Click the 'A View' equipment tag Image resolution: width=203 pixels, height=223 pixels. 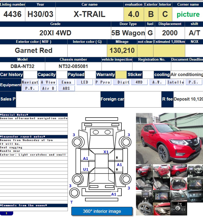coord(48,82)
